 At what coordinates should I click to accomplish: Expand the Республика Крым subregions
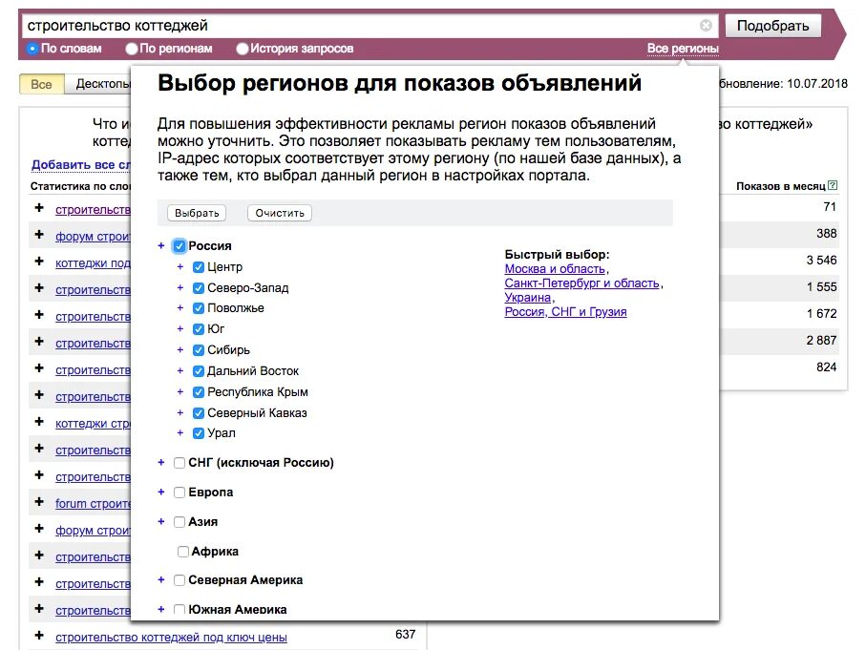[180, 391]
